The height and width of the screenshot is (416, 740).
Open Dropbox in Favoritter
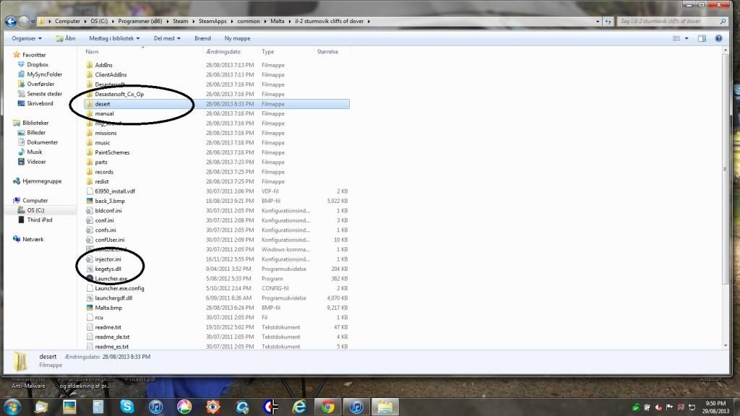tap(38, 64)
